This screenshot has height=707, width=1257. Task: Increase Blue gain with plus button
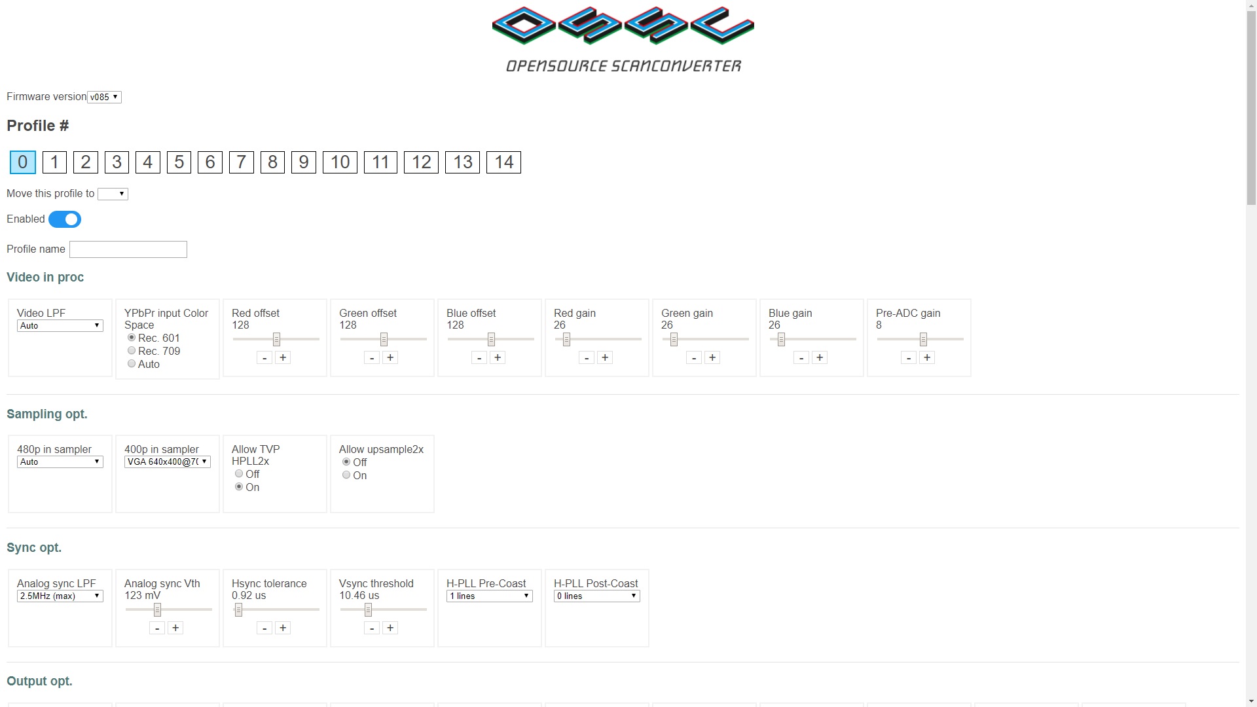pos(820,357)
